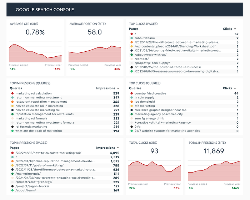Click the Average CTR trend chart
250x200 pixels.
35,52
